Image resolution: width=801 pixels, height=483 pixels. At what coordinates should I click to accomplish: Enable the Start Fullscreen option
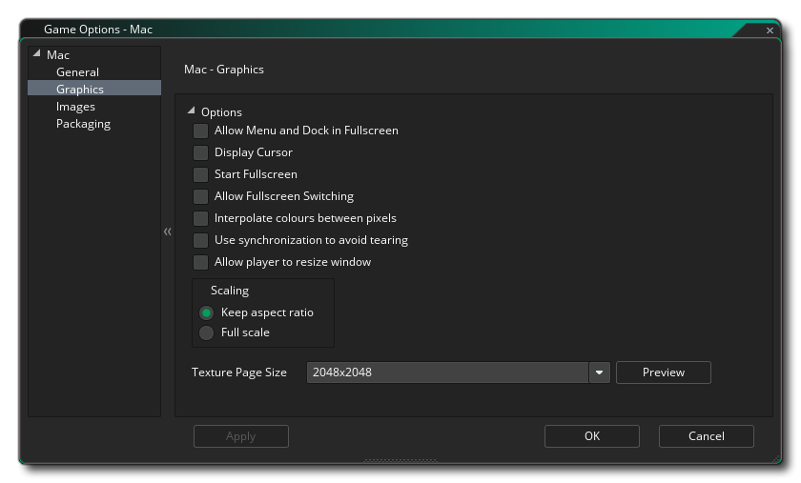[x=200, y=174]
